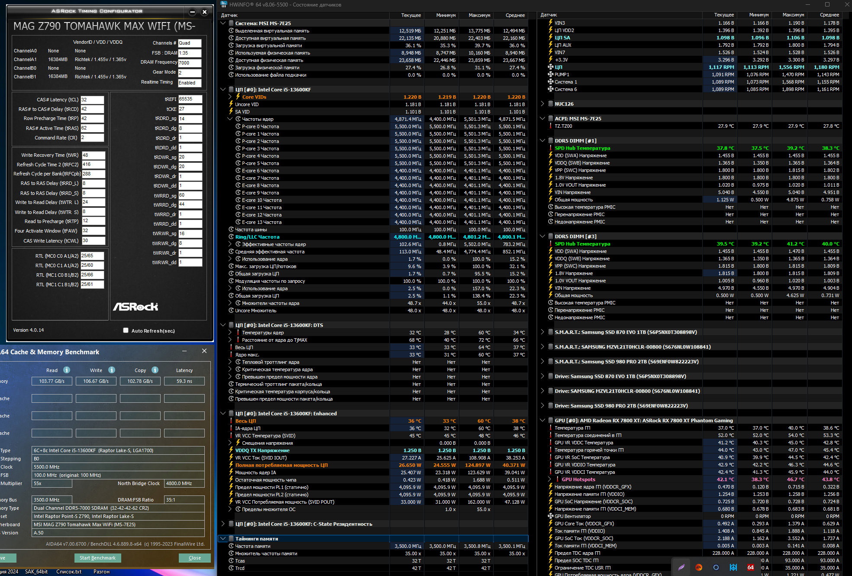Click the HWiNFO title bar app icon
The image size is (852, 576).
pos(224,4)
